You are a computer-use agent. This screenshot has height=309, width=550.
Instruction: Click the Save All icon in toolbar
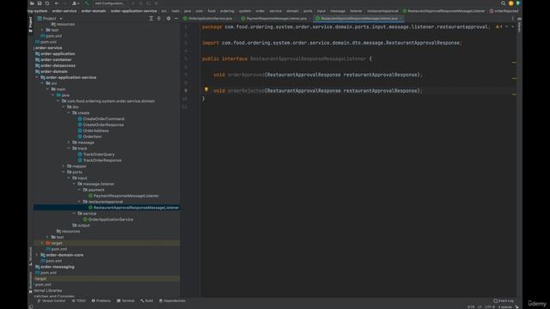point(40,3)
